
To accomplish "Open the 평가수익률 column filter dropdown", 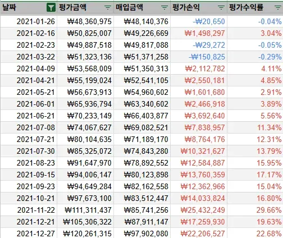I will click(278, 8).
